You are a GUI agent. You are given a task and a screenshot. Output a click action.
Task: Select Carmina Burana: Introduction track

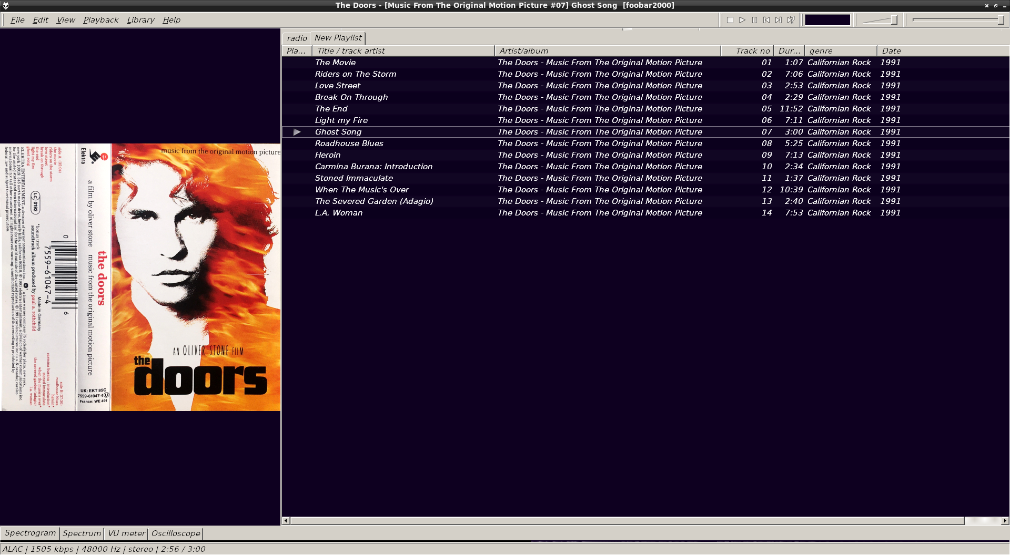click(645, 167)
